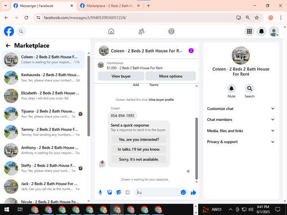The width and height of the screenshot is (287, 215).
Task: Expand the Privacy & support section
Action: (241, 142)
